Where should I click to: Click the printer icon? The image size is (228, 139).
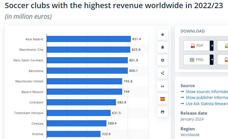click(163, 112)
